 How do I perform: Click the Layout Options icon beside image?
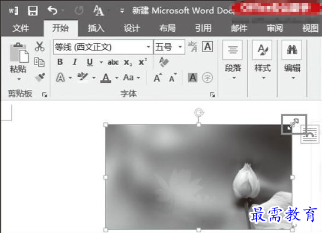(310, 134)
